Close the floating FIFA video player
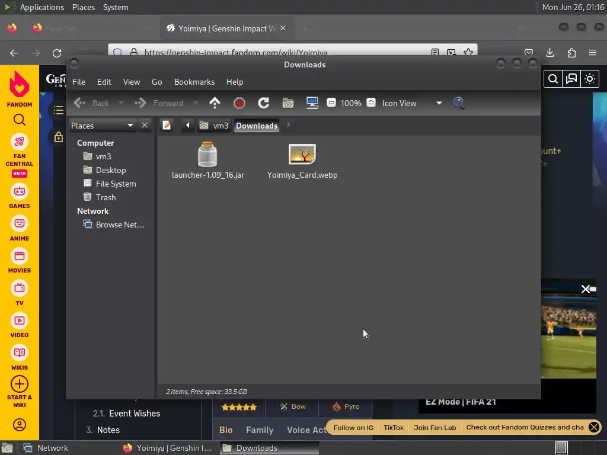This screenshot has height=455, width=607. point(585,289)
